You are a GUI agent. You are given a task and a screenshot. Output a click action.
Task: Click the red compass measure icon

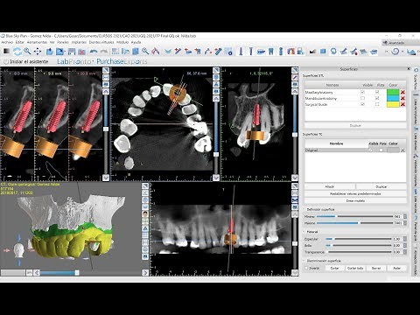click(x=156, y=52)
